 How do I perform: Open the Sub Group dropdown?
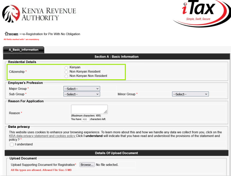point(82,94)
